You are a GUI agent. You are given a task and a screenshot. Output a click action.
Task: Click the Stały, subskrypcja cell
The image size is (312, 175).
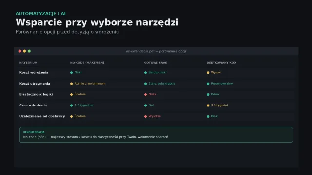[162, 84]
